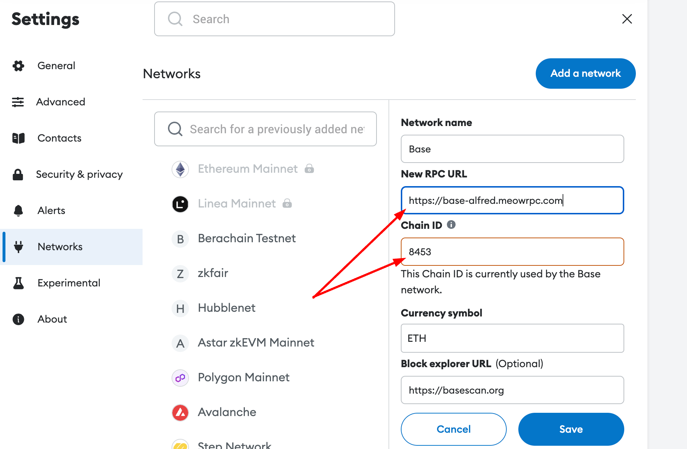687x449 pixels.
Task: Click the Polygon Mainnet logo icon
Action: click(180, 378)
